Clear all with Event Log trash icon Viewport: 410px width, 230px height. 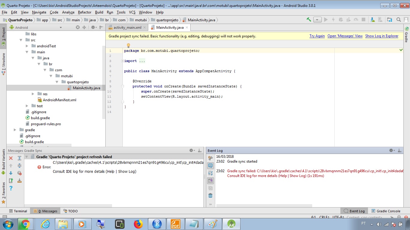(210, 196)
